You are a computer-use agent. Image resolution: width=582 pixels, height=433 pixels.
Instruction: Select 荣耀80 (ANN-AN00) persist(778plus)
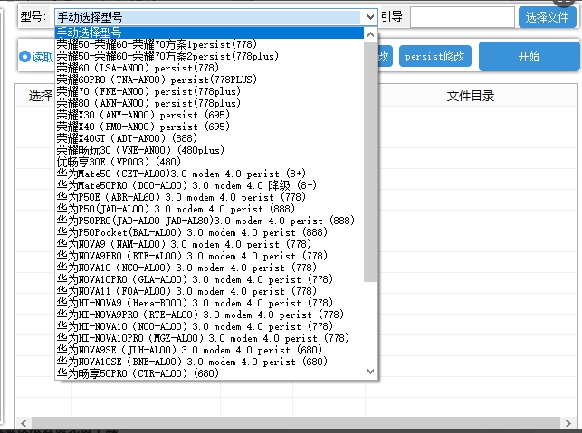pos(209,103)
